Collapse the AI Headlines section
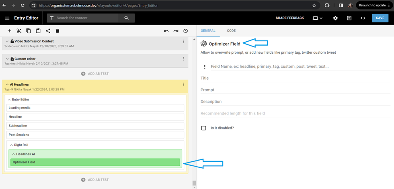394x189 pixels. (x=7, y=84)
